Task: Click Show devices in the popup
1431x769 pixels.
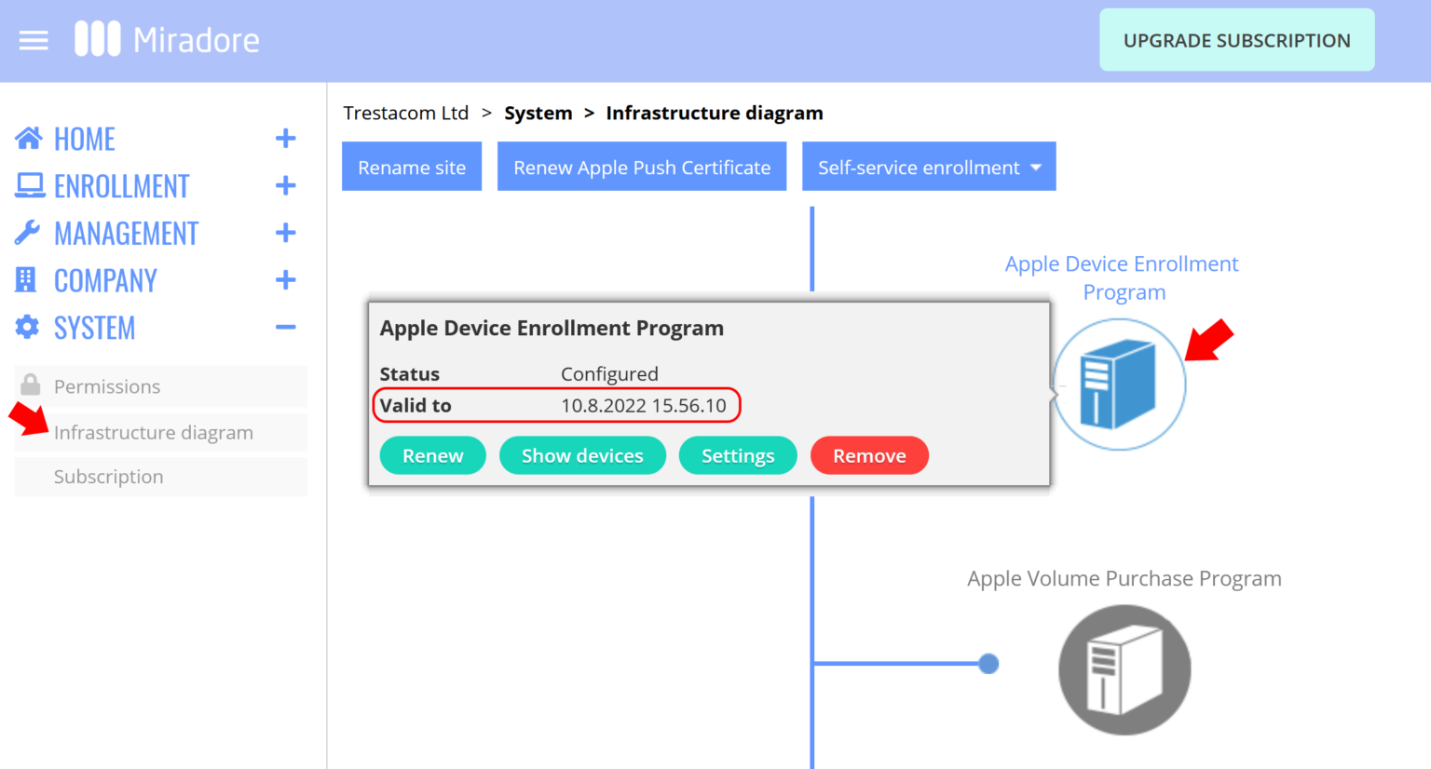Action: tap(582, 455)
